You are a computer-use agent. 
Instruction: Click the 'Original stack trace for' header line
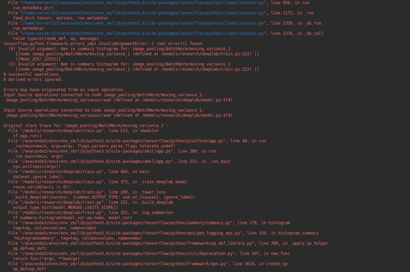[x=86, y=125]
